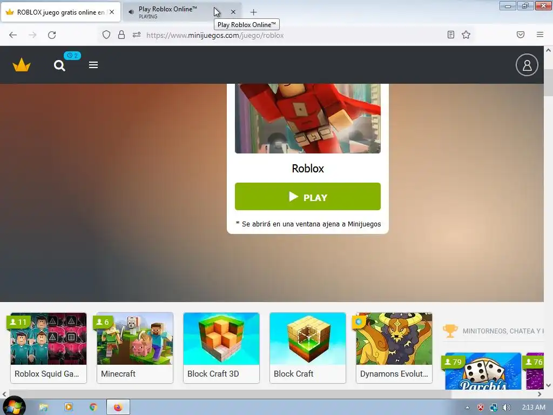Click the Roblox game title
553x415 pixels.
point(307,169)
